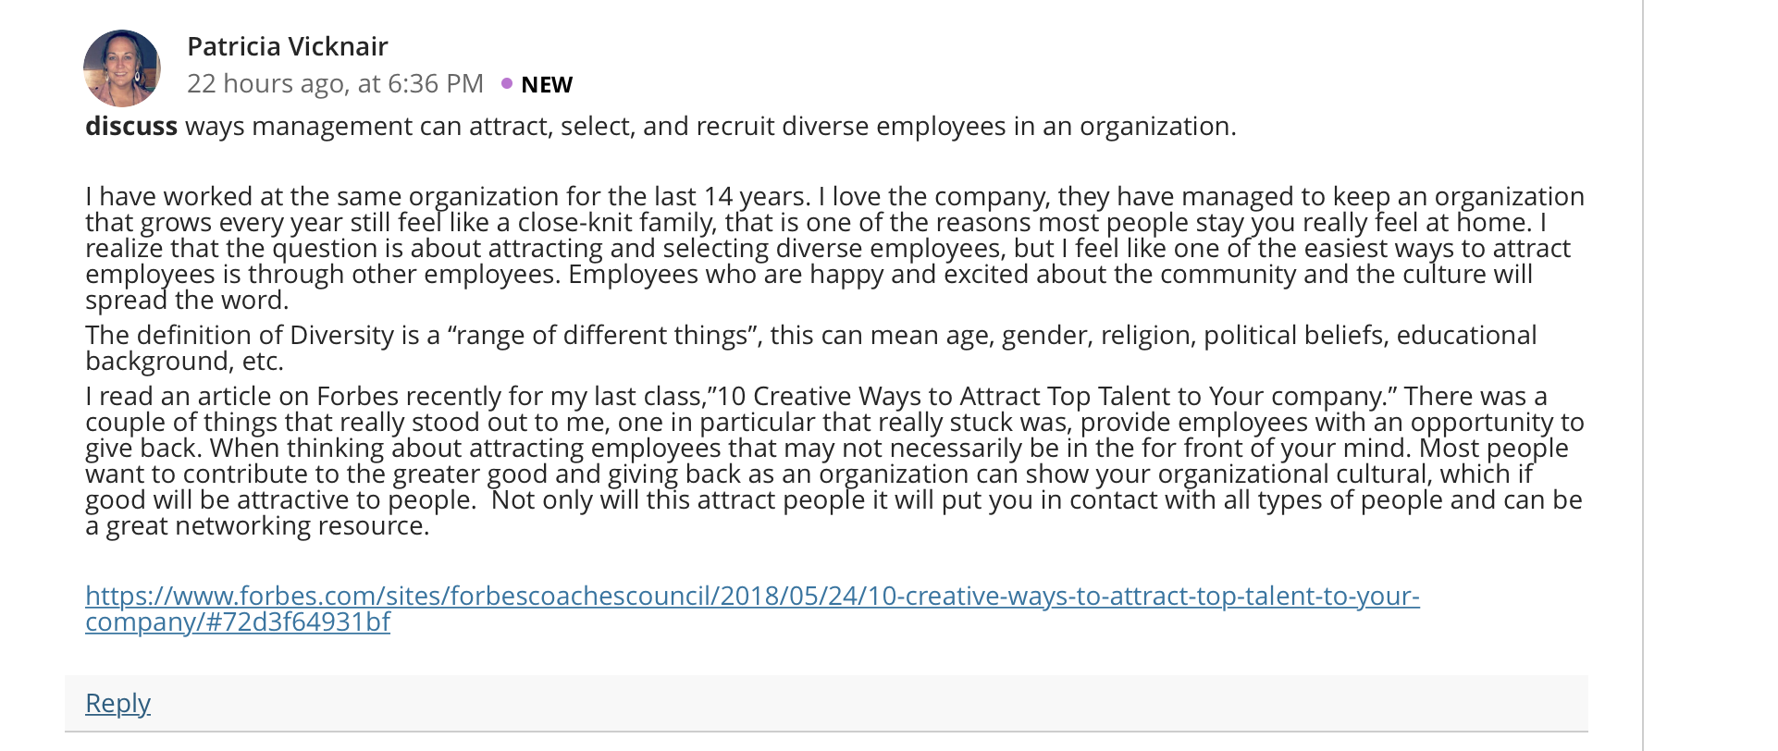Click the purple unread dot indicator
The image size is (1778, 751).
[507, 83]
